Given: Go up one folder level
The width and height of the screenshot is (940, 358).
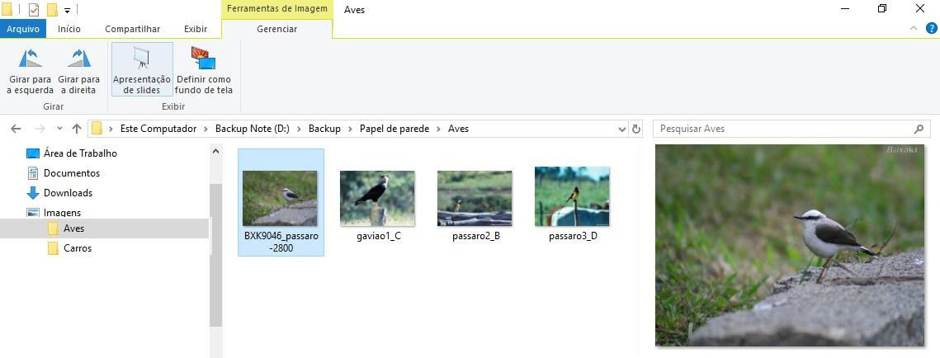Looking at the screenshot, I should click(x=77, y=129).
